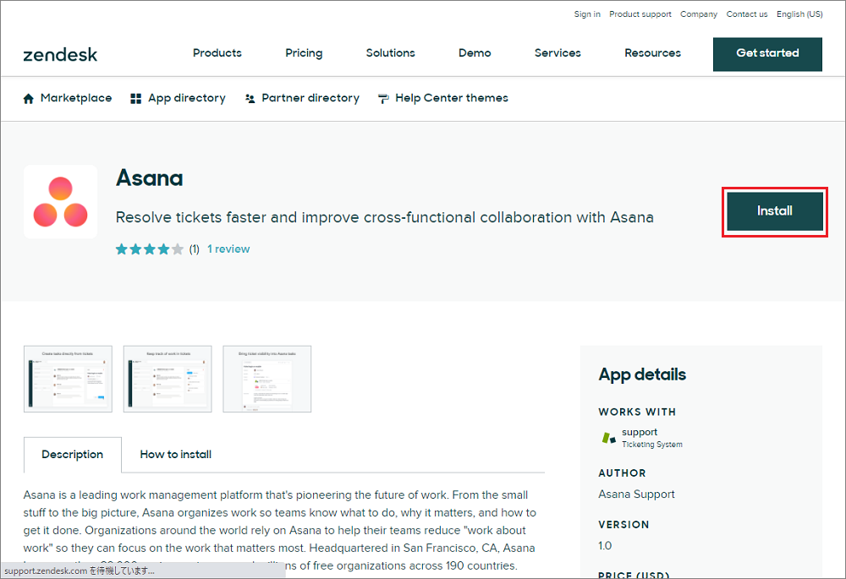Open the Products menu
Viewport: 846px width, 579px height.
[x=217, y=53]
